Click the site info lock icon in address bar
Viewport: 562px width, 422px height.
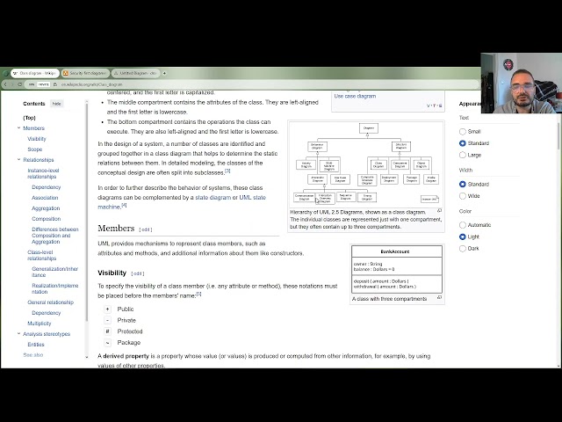click(x=54, y=84)
